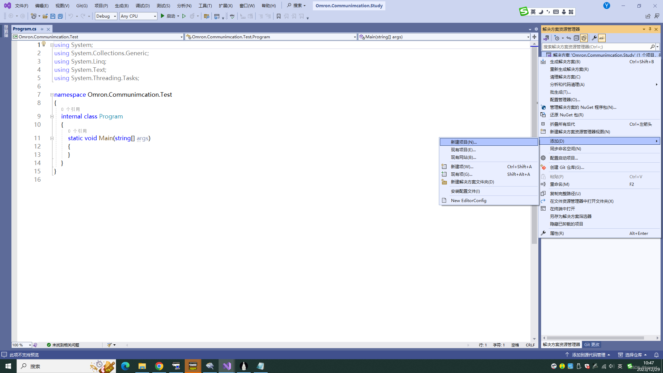The width and height of the screenshot is (663, 373).
Task: Click the green Start debugging arrow
Action: coord(162,16)
